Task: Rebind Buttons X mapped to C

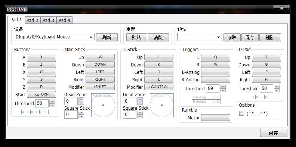Action: [x=41, y=72]
